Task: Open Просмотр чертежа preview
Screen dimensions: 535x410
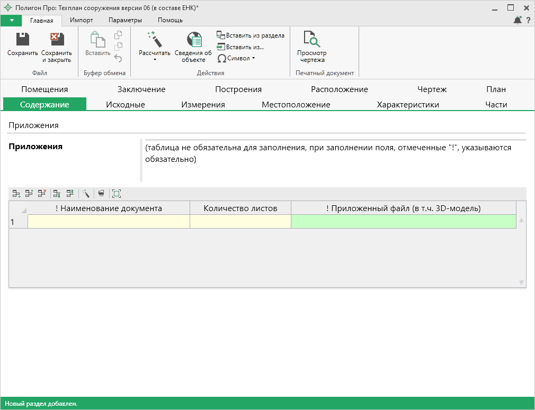Action: point(311,40)
